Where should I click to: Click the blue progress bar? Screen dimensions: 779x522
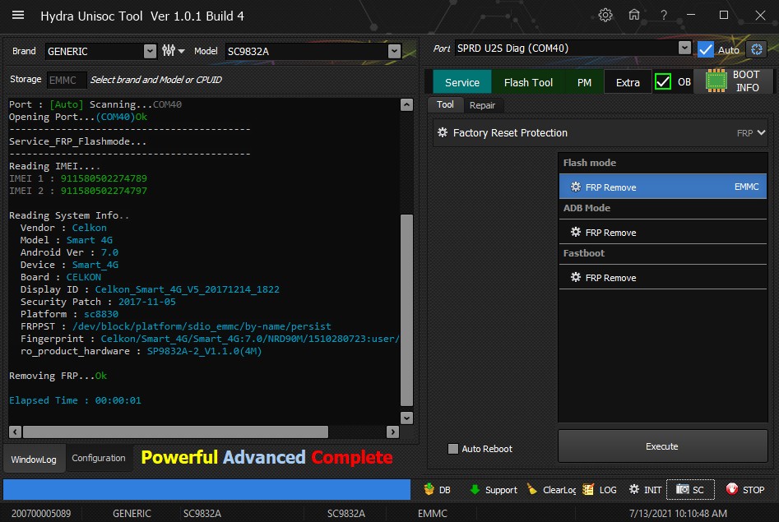point(206,489)
